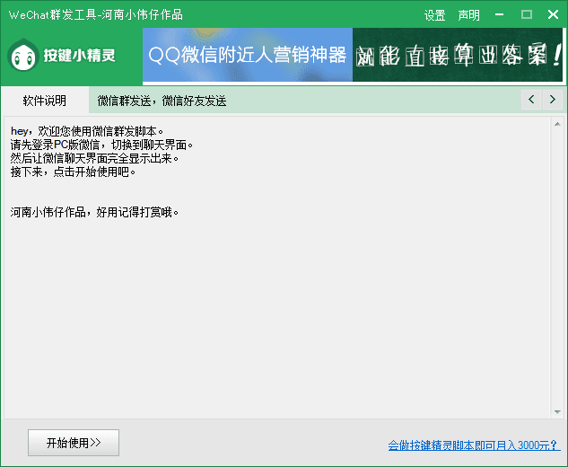The image size is (568, 467).
Task: Click the line 接下来，点击开始使用吧
Action: tap(73, 172)
